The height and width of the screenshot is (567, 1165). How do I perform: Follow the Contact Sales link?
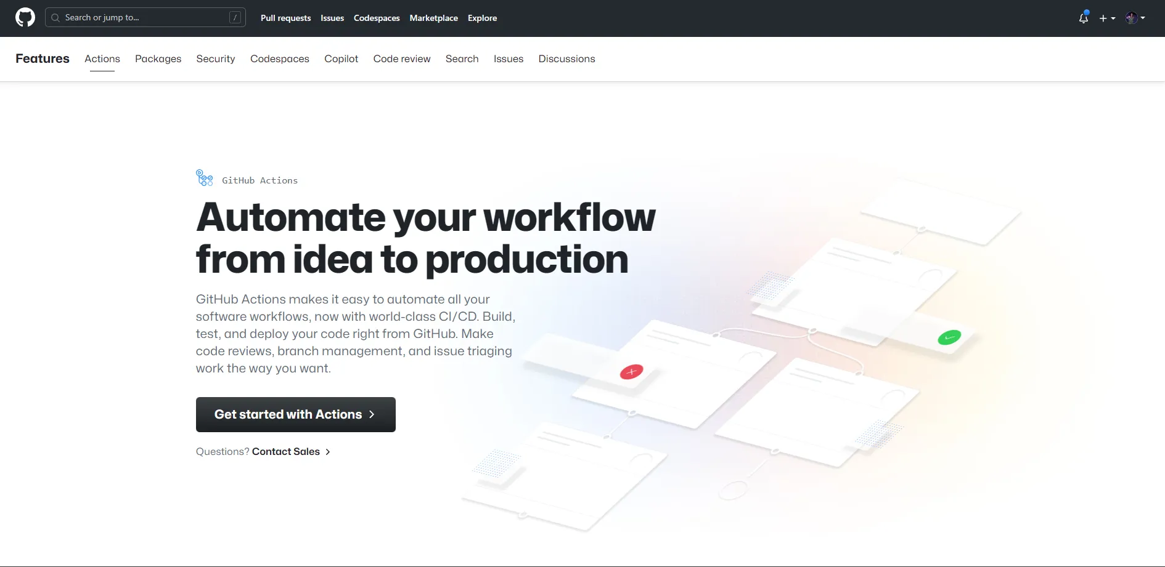(285, 452)
